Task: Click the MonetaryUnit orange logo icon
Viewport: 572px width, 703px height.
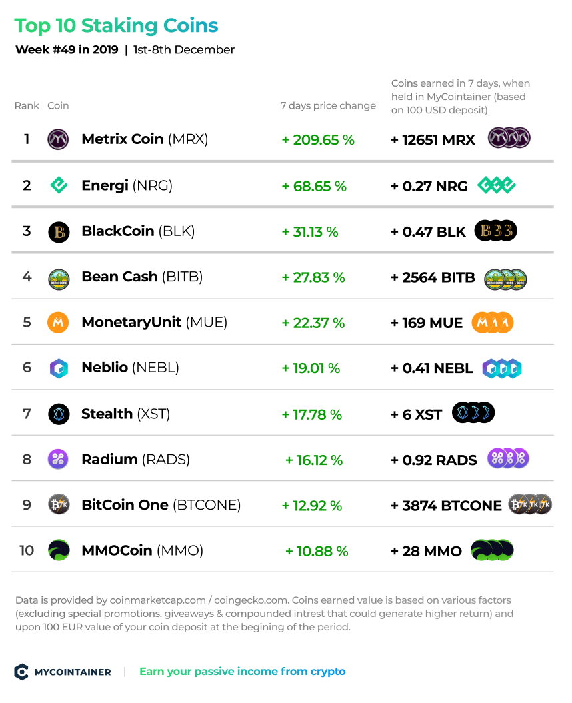Action: click(x=58, y=323)
